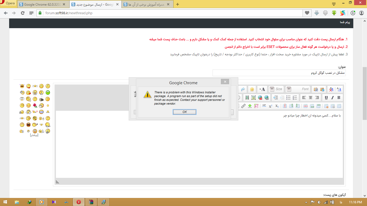Bookmark the page with the heart icon
This screenshot has width=367, height=206.
coord(307,13)
